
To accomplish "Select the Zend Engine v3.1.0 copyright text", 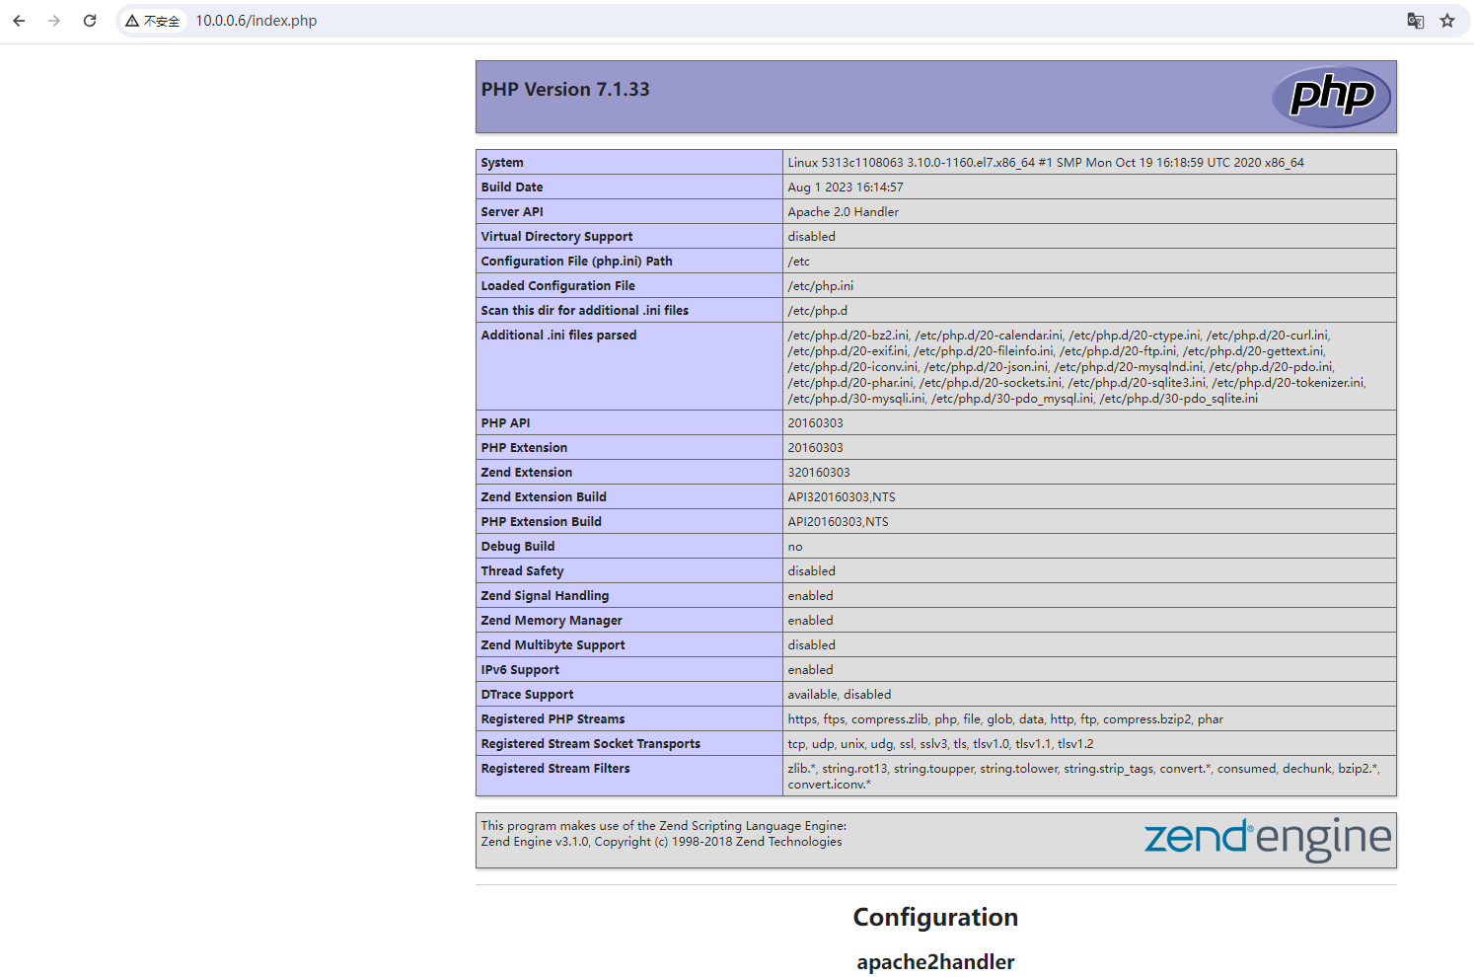I will point(662,842).
